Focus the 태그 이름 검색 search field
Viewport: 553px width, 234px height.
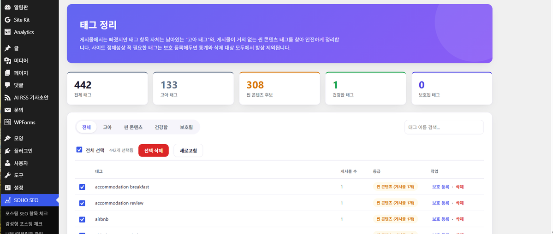click(444, 127)
